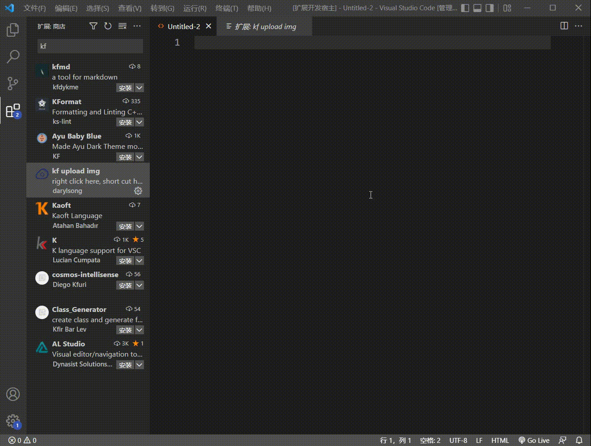Open the 查看(V) menu

click(x=130, y=8)
